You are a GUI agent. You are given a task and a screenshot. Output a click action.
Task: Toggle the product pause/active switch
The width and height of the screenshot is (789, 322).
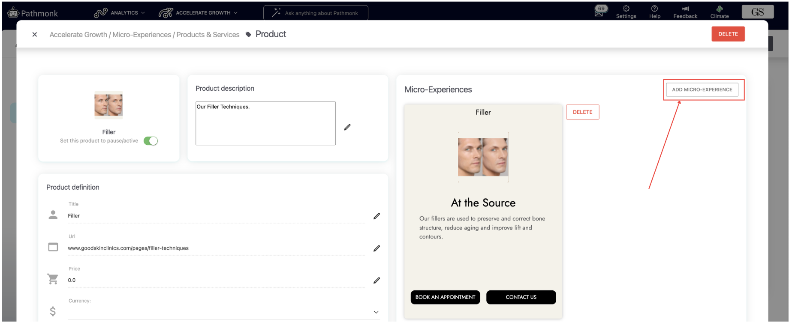point(151,141)
